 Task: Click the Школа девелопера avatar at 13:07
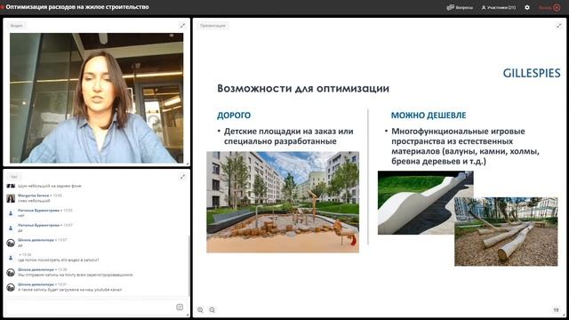[x=11, y=243]
